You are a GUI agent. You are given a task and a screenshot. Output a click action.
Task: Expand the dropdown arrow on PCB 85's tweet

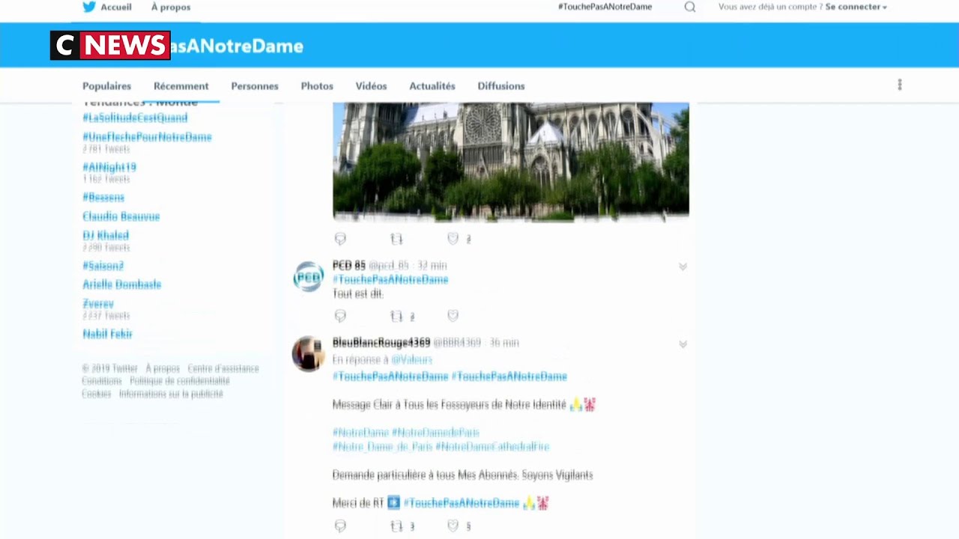(683, 266)
